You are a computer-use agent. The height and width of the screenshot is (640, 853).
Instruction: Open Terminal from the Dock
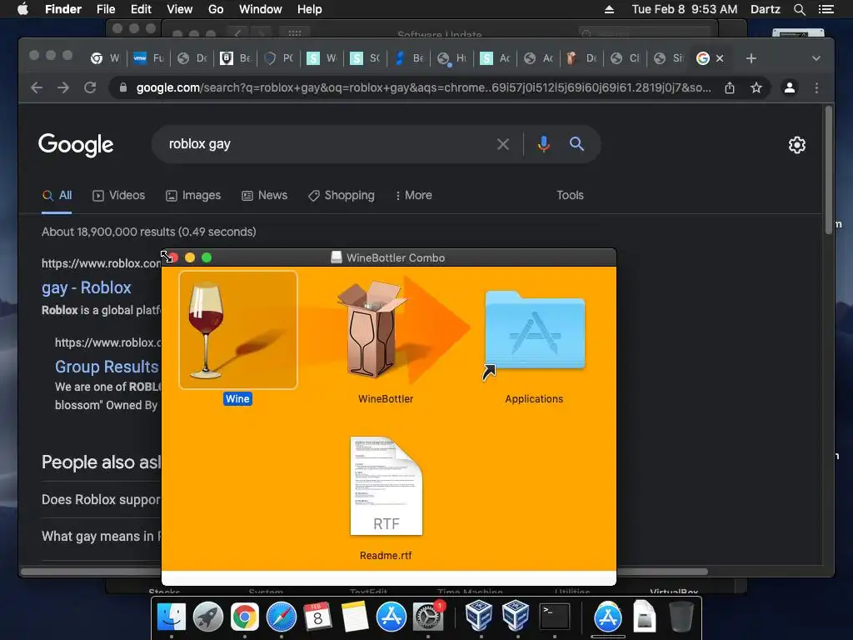click(x=554, y=617)
